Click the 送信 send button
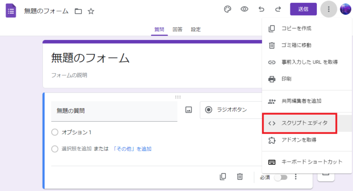This screenshot has height=191, width=353. (x=303, y=9)
